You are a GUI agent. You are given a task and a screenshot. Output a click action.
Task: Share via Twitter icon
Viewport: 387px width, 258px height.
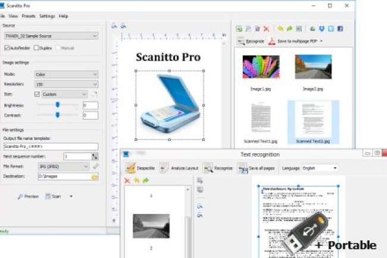[x=331, y=29]
